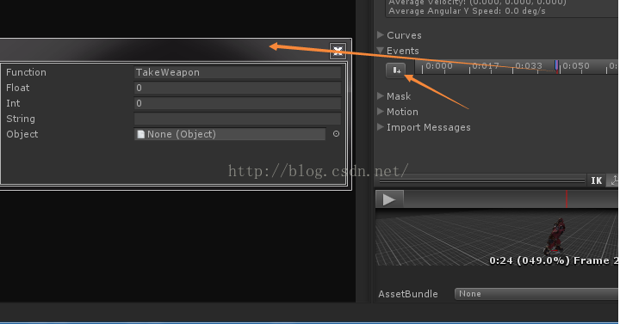The image size is (620, 324).
Task: Click the AssetBundle label
Action: [x=408, y=294]
